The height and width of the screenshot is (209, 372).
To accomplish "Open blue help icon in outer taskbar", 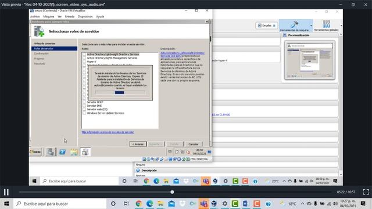I will [268, 204].
